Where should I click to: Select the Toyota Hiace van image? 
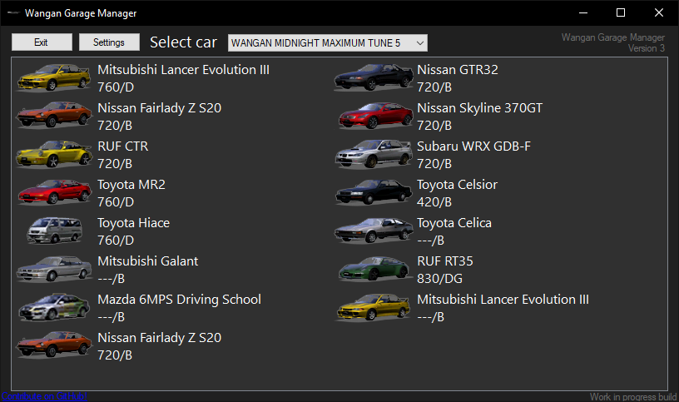[x=55, y=231]
